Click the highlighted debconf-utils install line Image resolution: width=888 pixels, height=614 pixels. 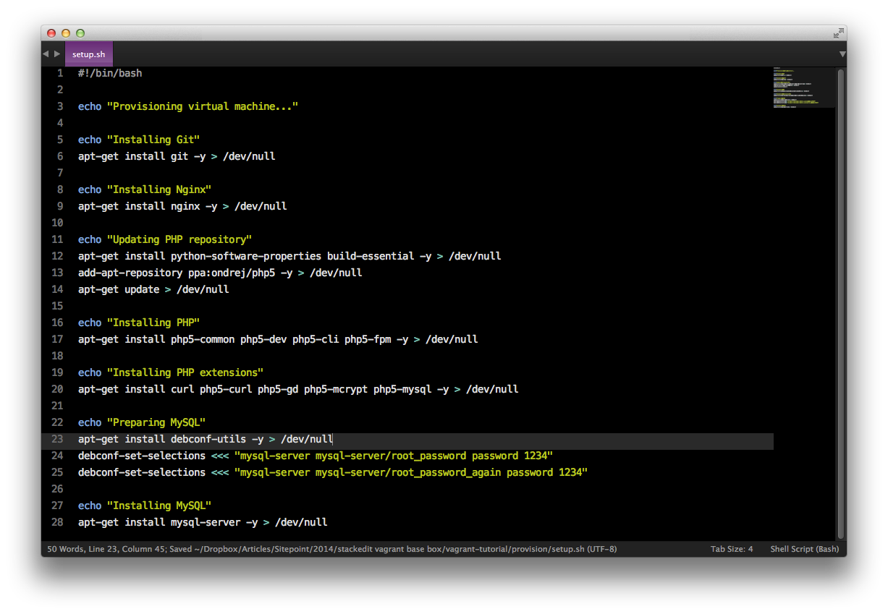pos(205,439)
